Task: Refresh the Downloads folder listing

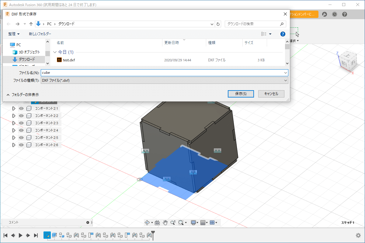Action: (x=218, y=24)
